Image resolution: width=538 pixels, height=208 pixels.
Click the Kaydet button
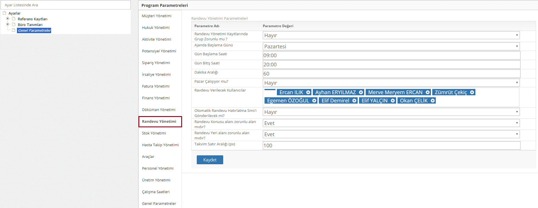tap(210, 160)
